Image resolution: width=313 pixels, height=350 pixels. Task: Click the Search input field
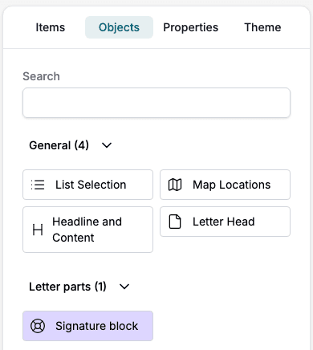pos(156,103)
